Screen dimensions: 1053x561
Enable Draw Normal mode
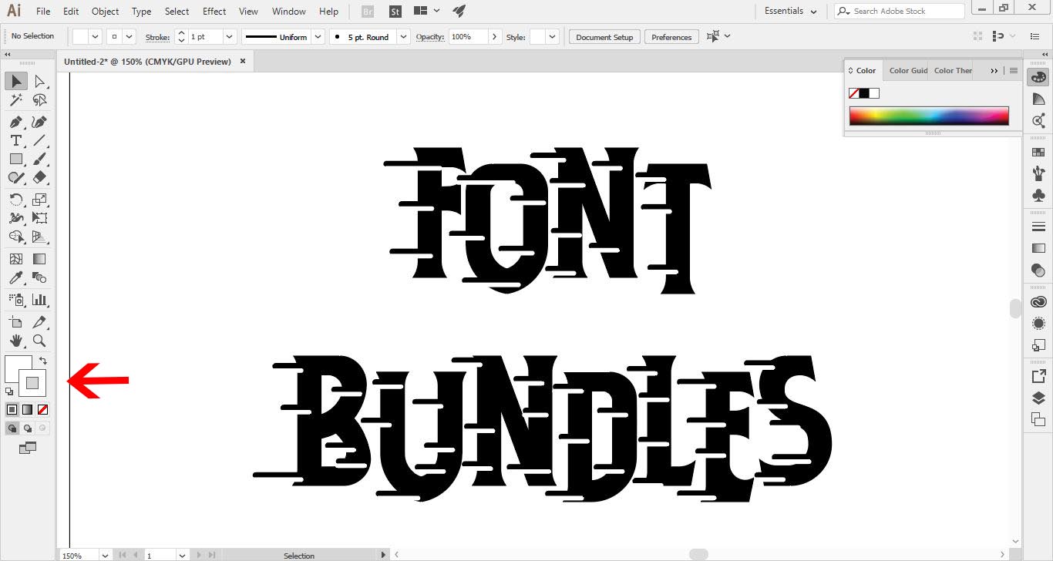[x=12, y=428]
